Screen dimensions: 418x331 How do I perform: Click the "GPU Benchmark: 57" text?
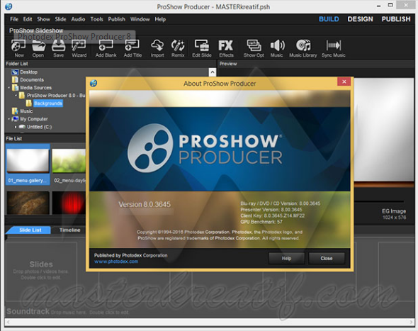pyautogui.click(x=261, y=222)
